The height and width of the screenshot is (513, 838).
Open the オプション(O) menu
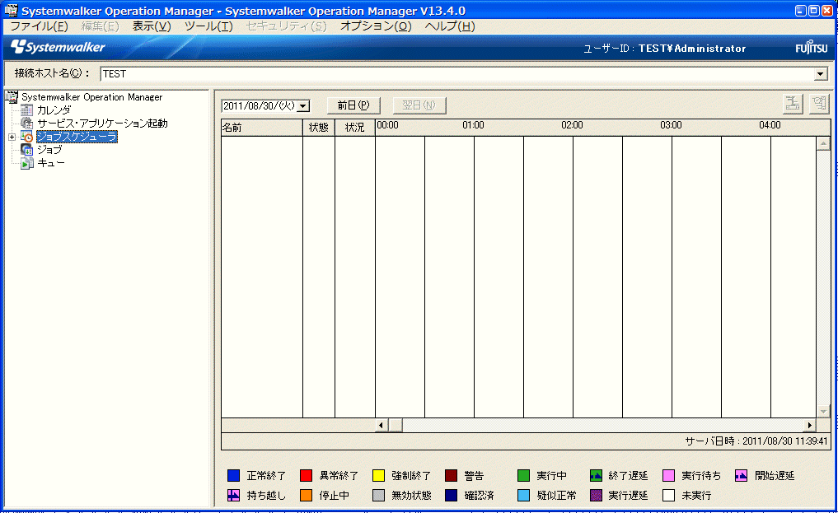pyautogui.click(x=376, y=26)
